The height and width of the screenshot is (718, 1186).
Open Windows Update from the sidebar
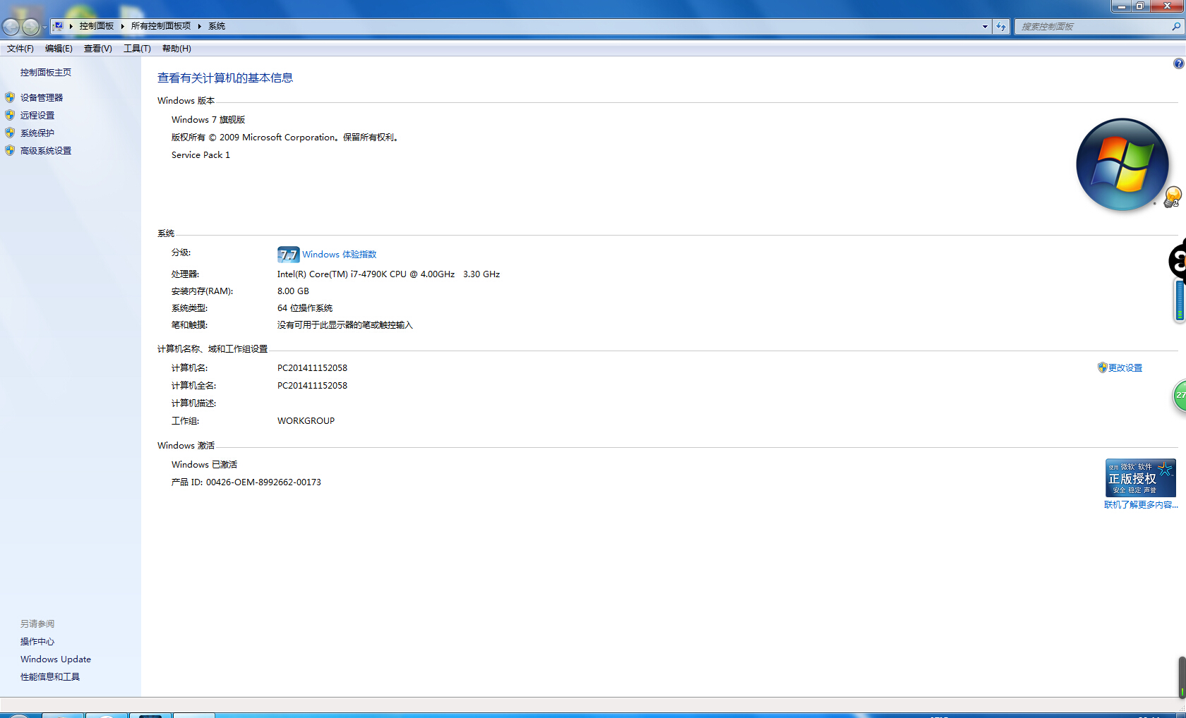tap(56, 659)
